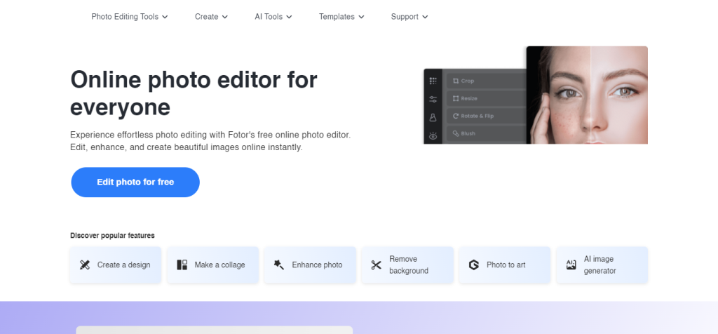Click the eye icon in editor preview sidebar
The width and height of the screenshot is (718, 334).
tap(433, 135)
